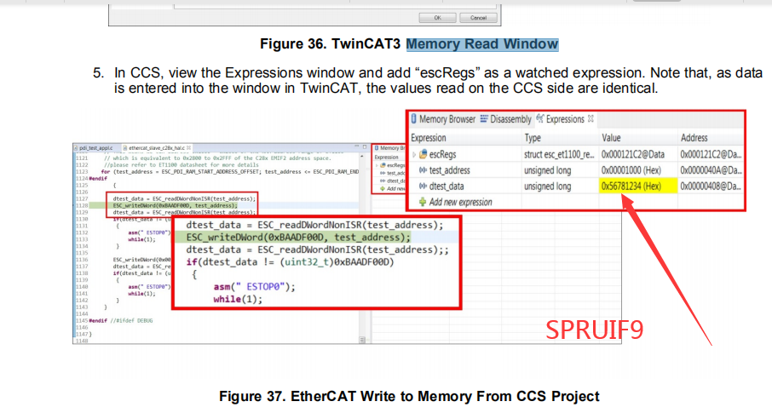Click unsigned long type in test_address row
The width and height of the screenshot is (772, 413).
coord(548,170)
